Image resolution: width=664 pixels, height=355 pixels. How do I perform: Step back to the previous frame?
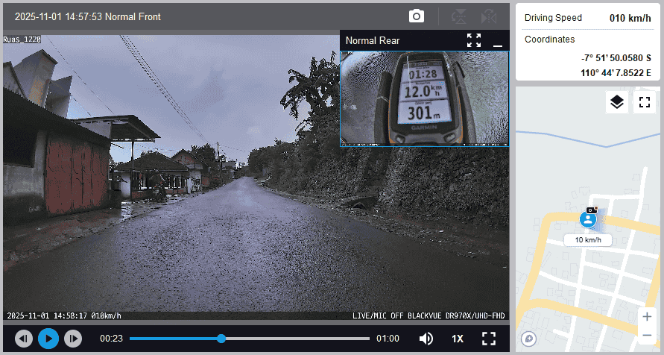coord(24,339)
